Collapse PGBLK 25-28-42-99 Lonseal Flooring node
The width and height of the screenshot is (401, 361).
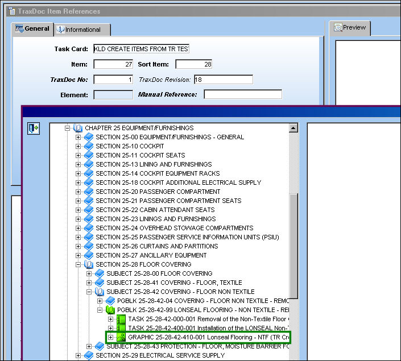pyautogui.click(x=100, y=310)
